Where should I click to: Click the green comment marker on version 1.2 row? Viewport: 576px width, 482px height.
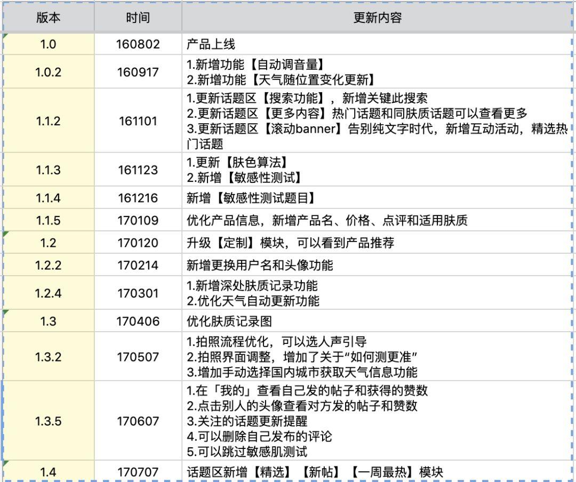[x=5, y=235]
